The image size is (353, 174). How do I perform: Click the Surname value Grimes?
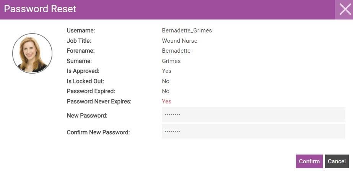[171, 61]
